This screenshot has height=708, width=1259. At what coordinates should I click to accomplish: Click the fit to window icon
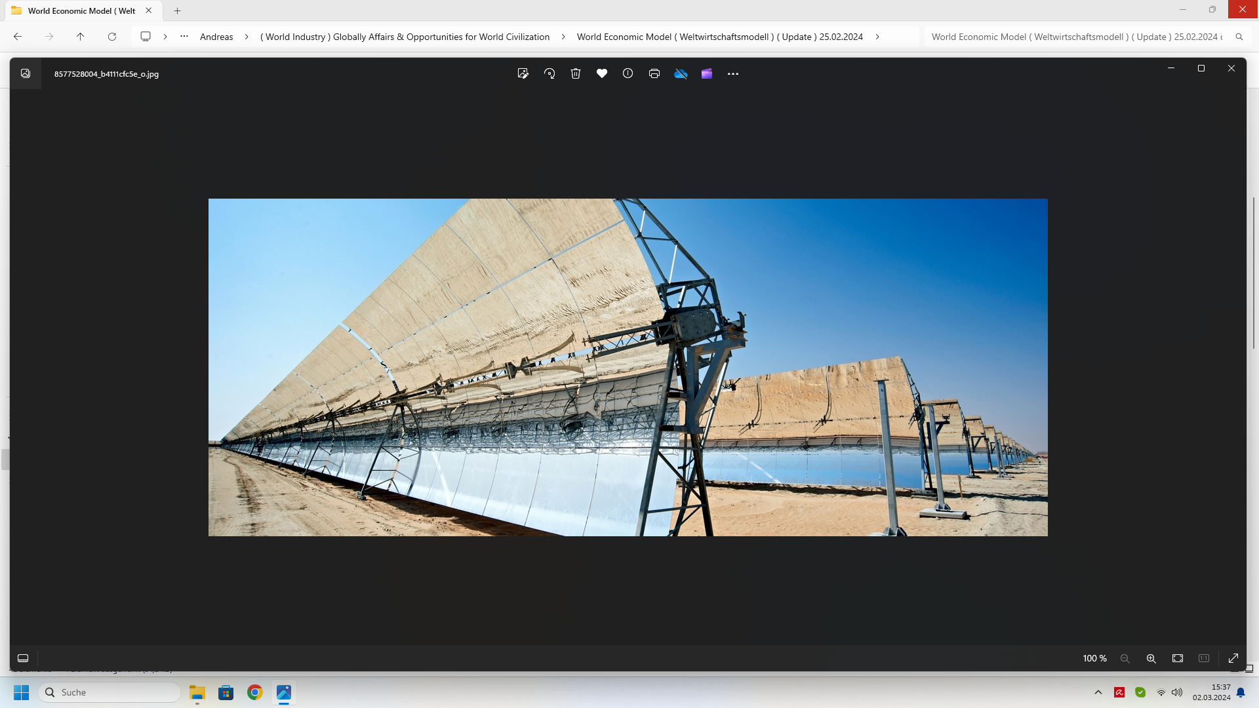[x=1178, y=658]
